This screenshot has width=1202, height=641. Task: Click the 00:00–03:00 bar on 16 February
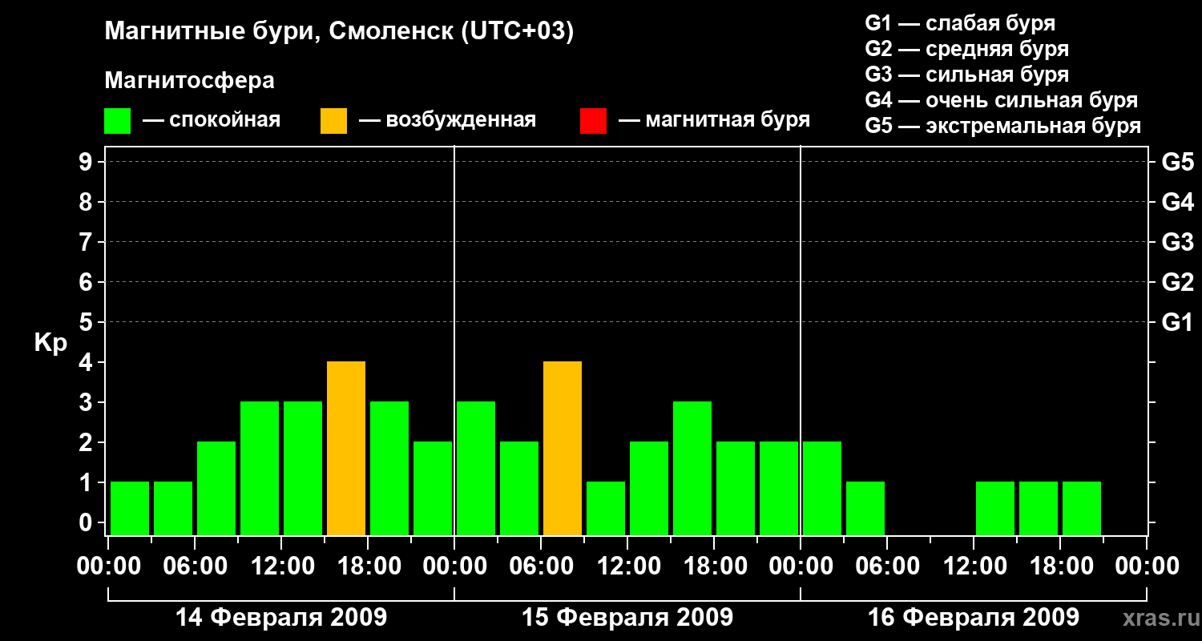[x=822, y=488]
